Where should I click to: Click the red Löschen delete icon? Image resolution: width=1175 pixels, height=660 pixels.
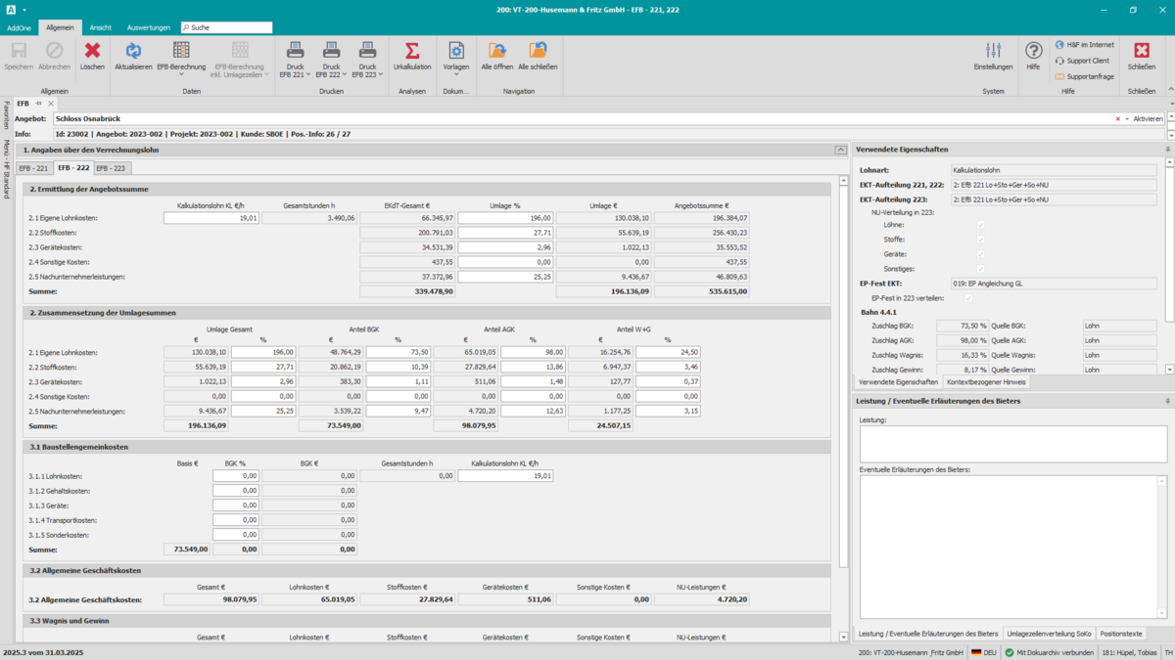(92, 51)
